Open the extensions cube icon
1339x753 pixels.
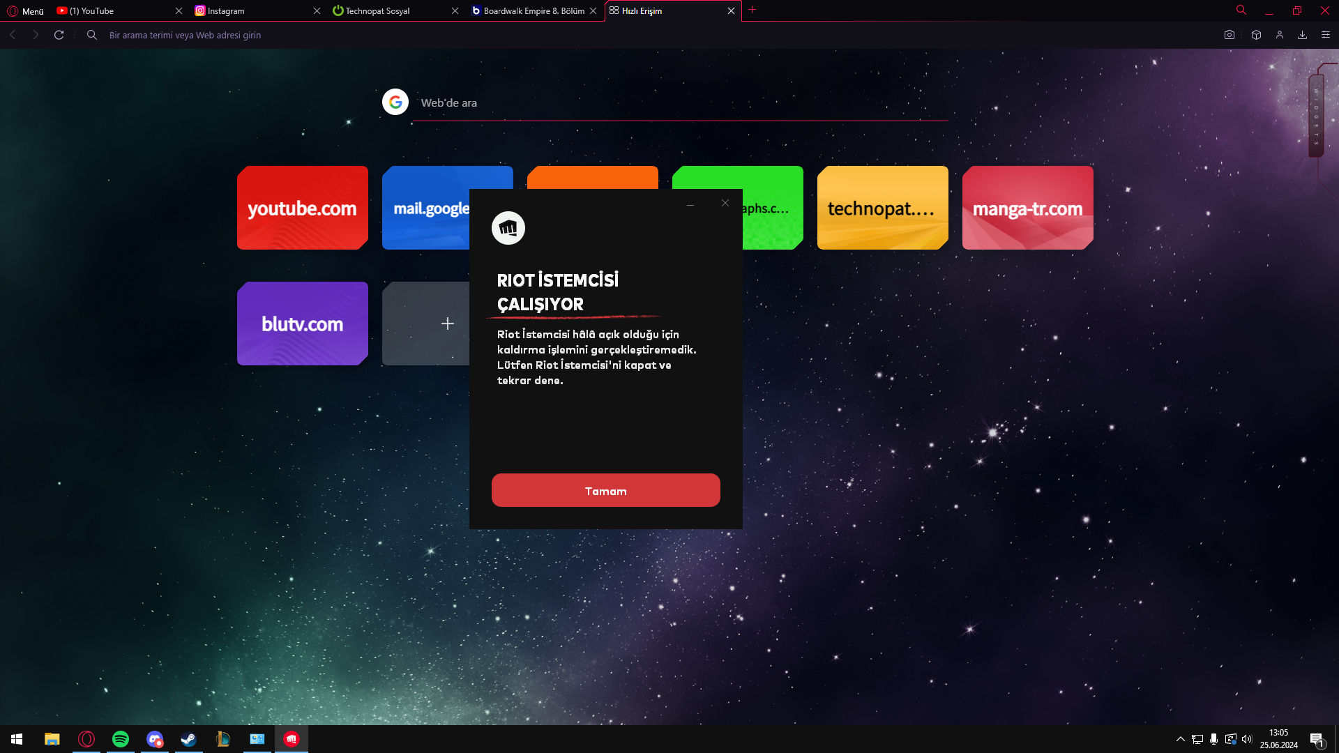click(x=1256, y=35)
